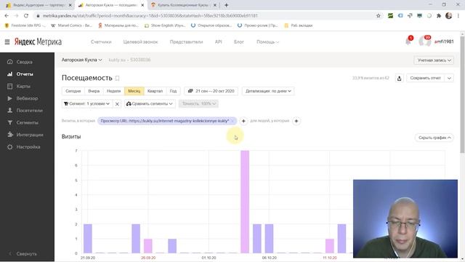Open Marvel Comics bookmark
The width and height of the screenshot is (465, 262).
(x=72, y=25)
